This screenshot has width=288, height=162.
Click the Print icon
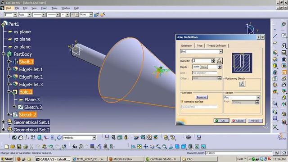(x=25, y=146)
